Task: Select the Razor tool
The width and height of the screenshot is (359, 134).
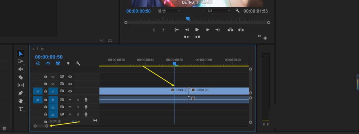Action: click(x=20, y=77)
